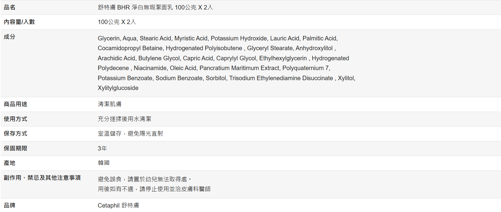Click the 100公克 X 2入 content value
Image resolution: width=501 pixels, height=212 pixels.
tap(117, 22)
